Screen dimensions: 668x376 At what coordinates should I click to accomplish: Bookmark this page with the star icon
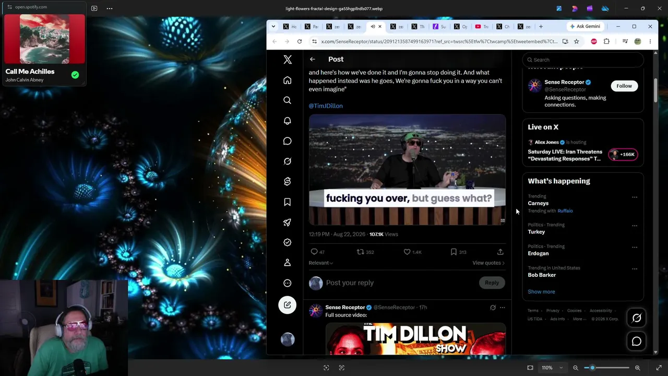pos(577,41)
